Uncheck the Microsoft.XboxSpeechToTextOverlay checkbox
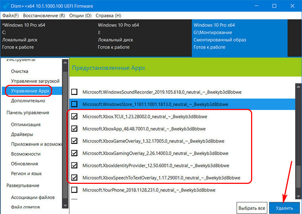This screenshot has width=302, height=214. pyautogui.click(x=74, y=178)
